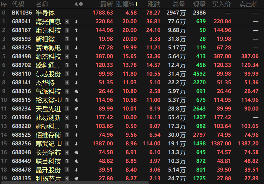Click the star marker icon for 利扬芯片

76,178
